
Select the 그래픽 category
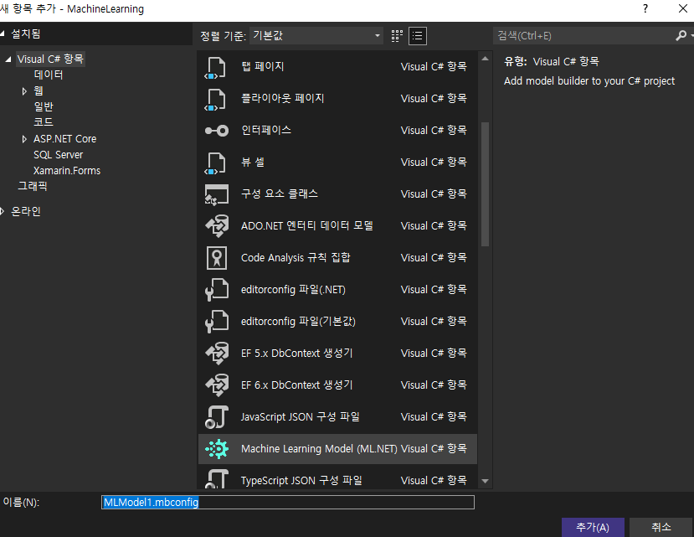[33, 186]
